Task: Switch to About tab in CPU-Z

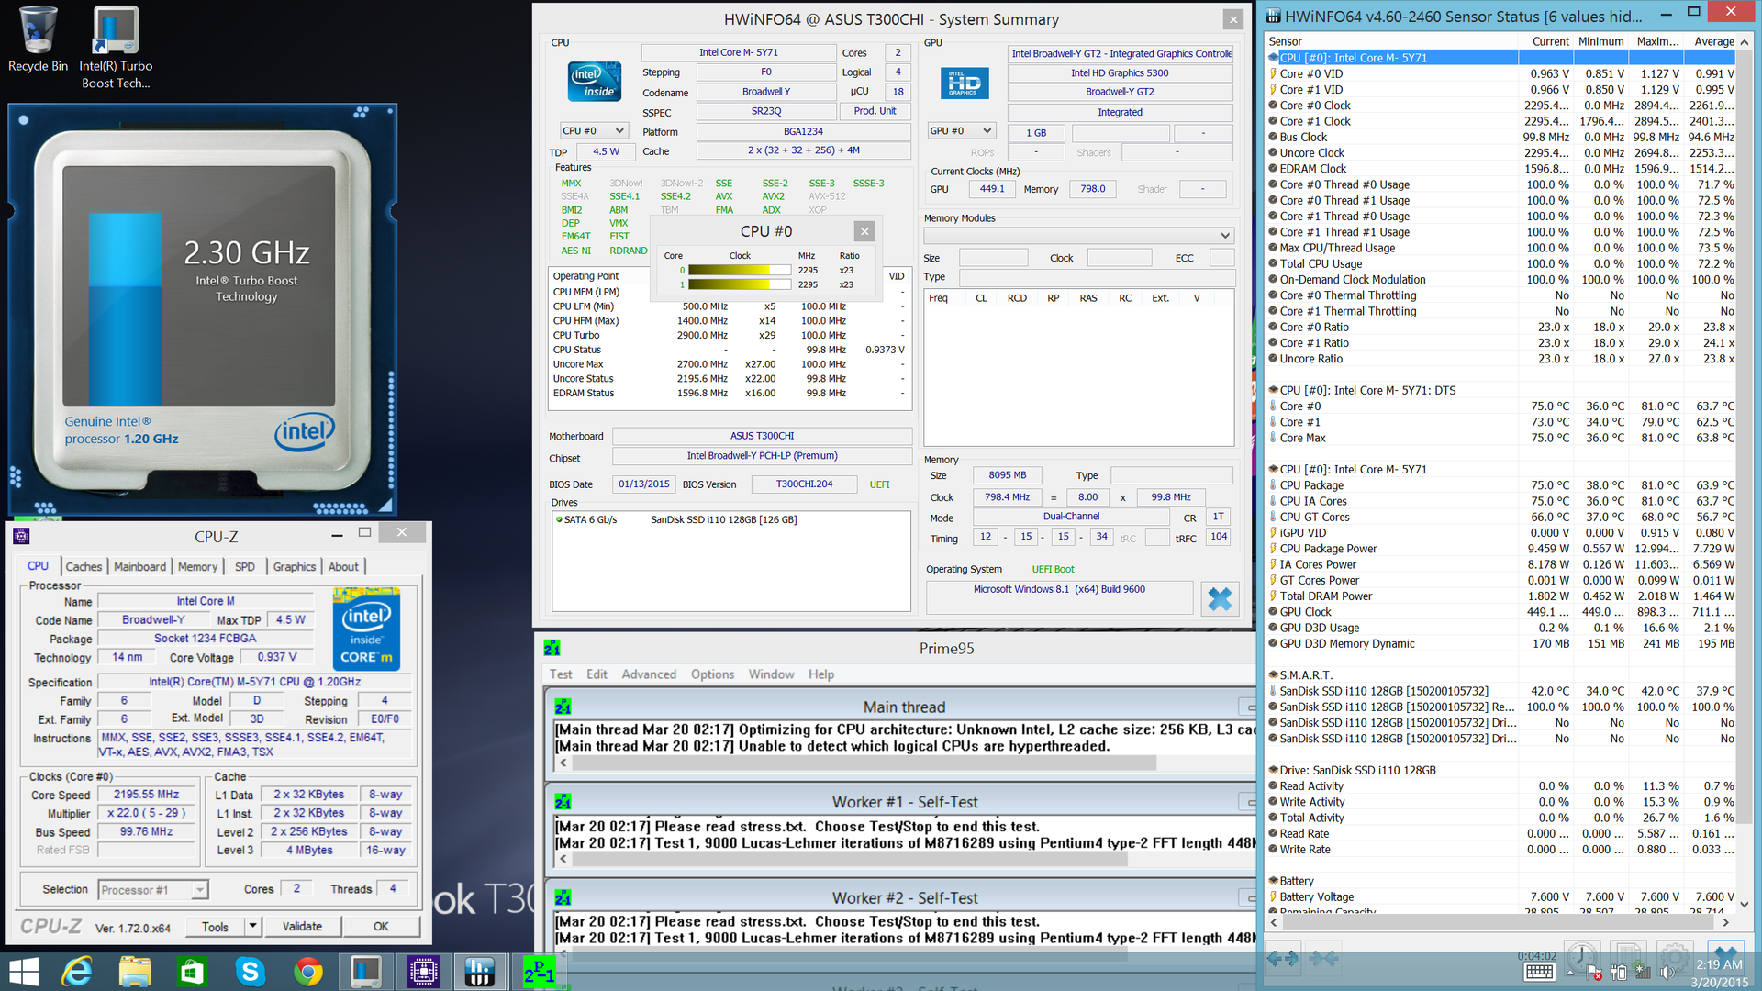Action: pos(343,566)
